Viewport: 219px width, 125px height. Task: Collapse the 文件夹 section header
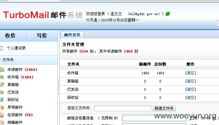[8, 60]
